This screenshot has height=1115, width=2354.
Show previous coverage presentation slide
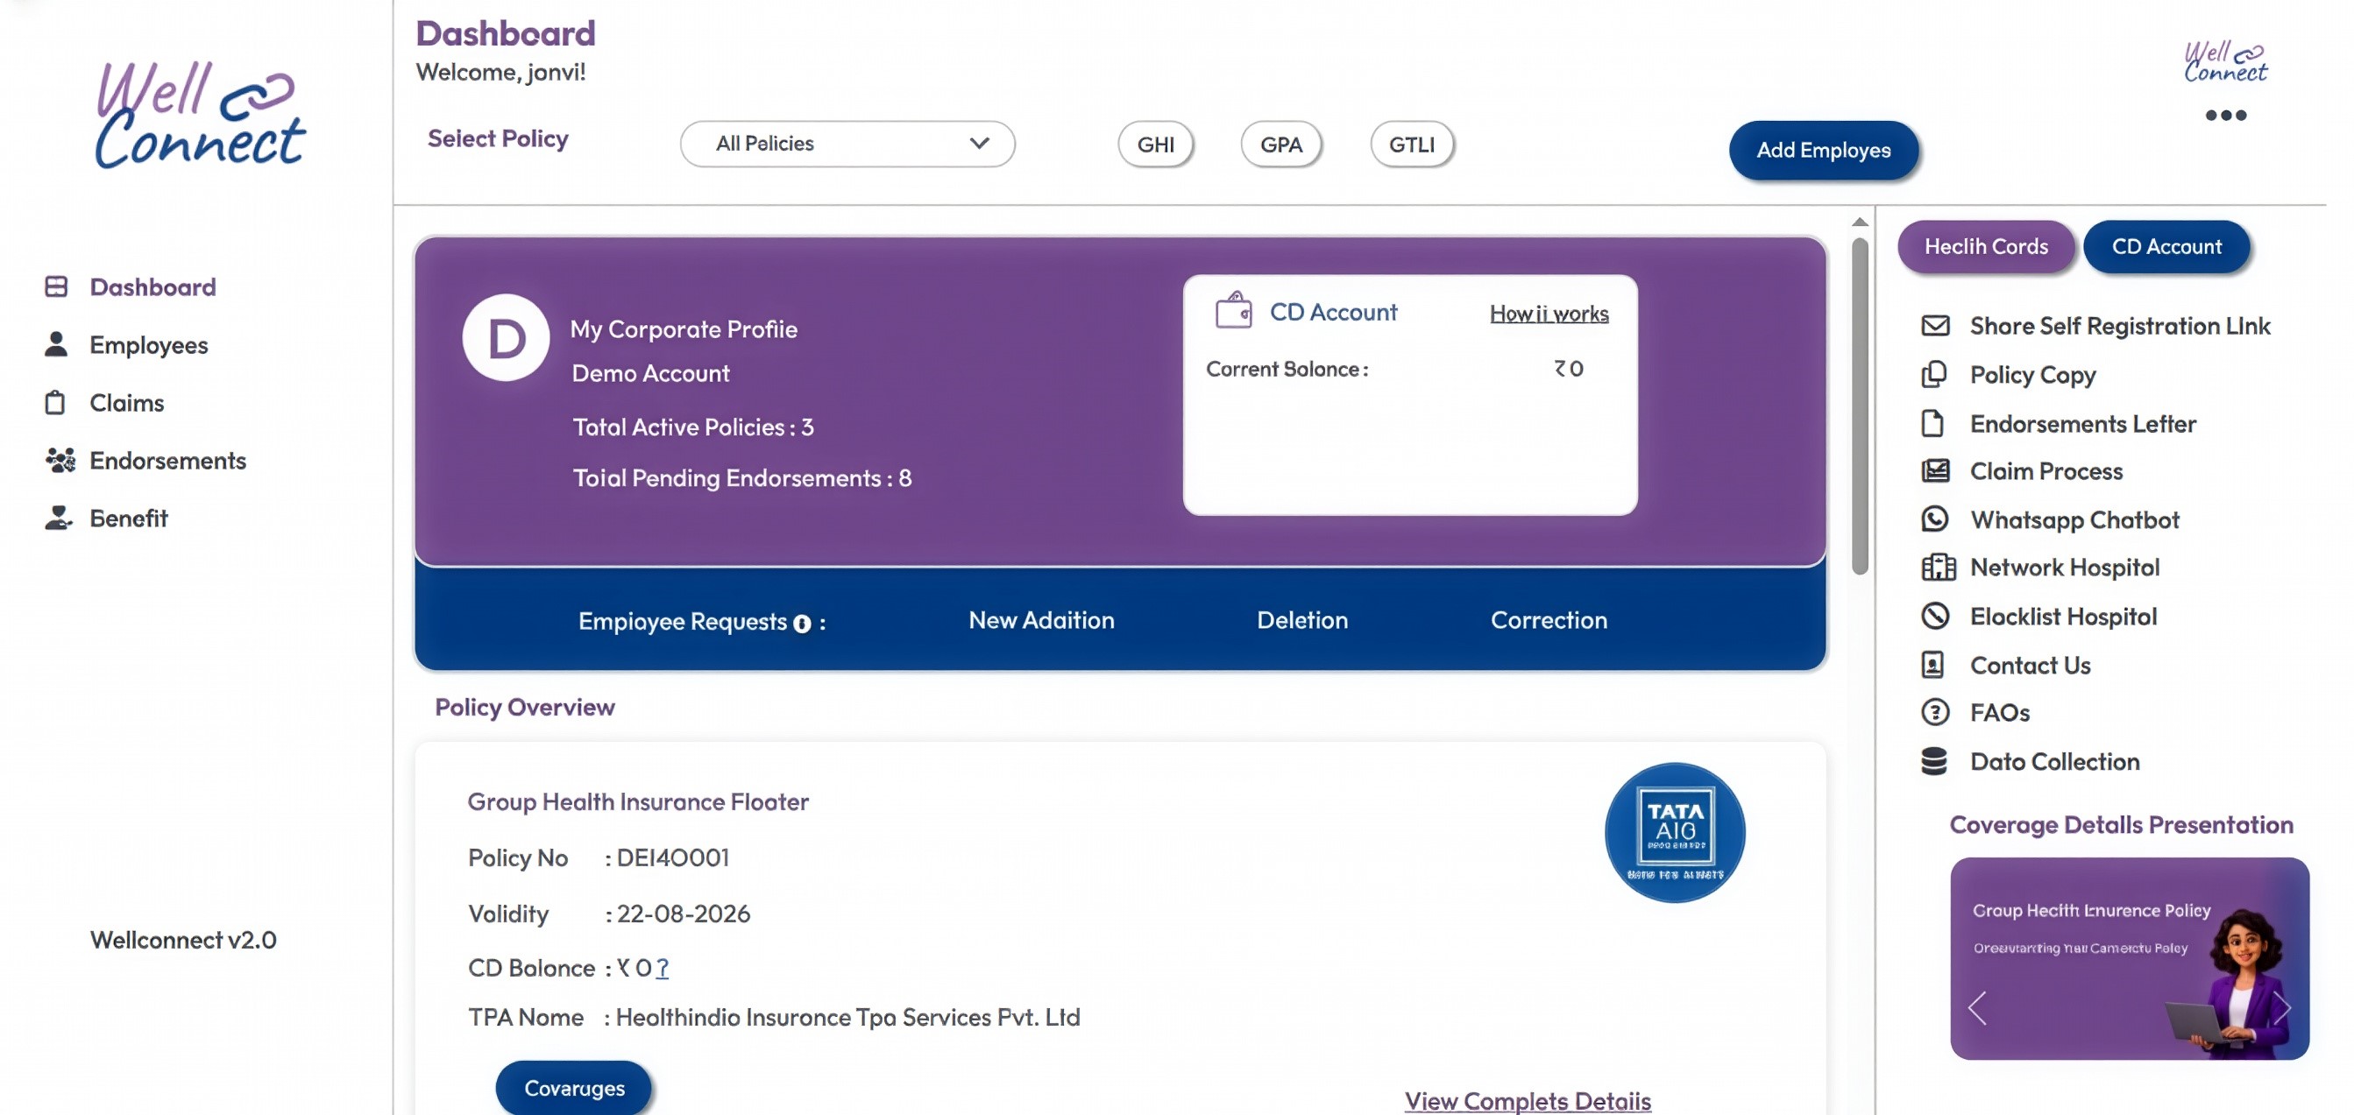[x=1976, y=1007]
